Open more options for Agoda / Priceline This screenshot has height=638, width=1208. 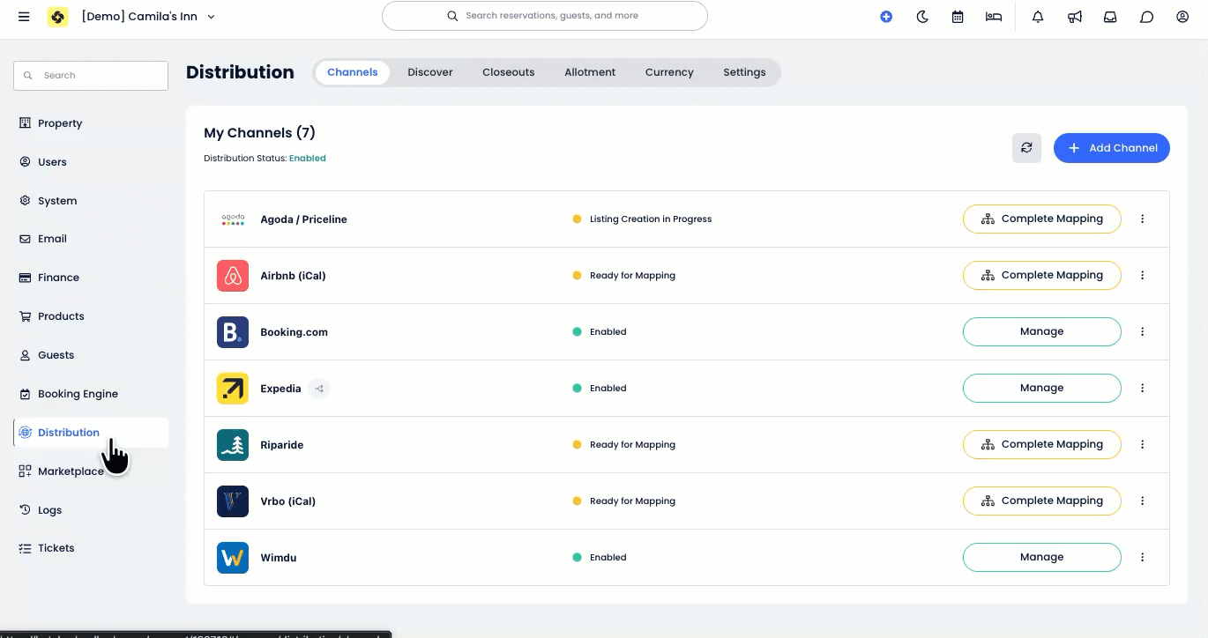(x=1143, y=219)
